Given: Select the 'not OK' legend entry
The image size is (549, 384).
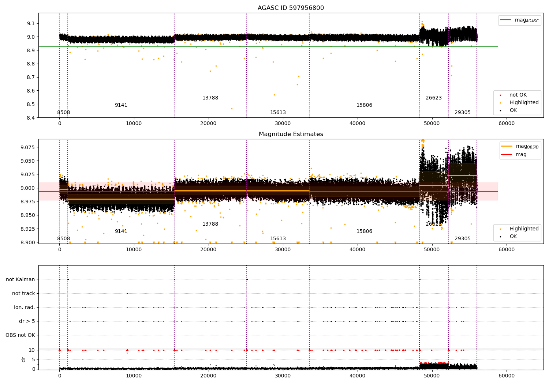Looking at the screenshot, I should click(518, 95).
